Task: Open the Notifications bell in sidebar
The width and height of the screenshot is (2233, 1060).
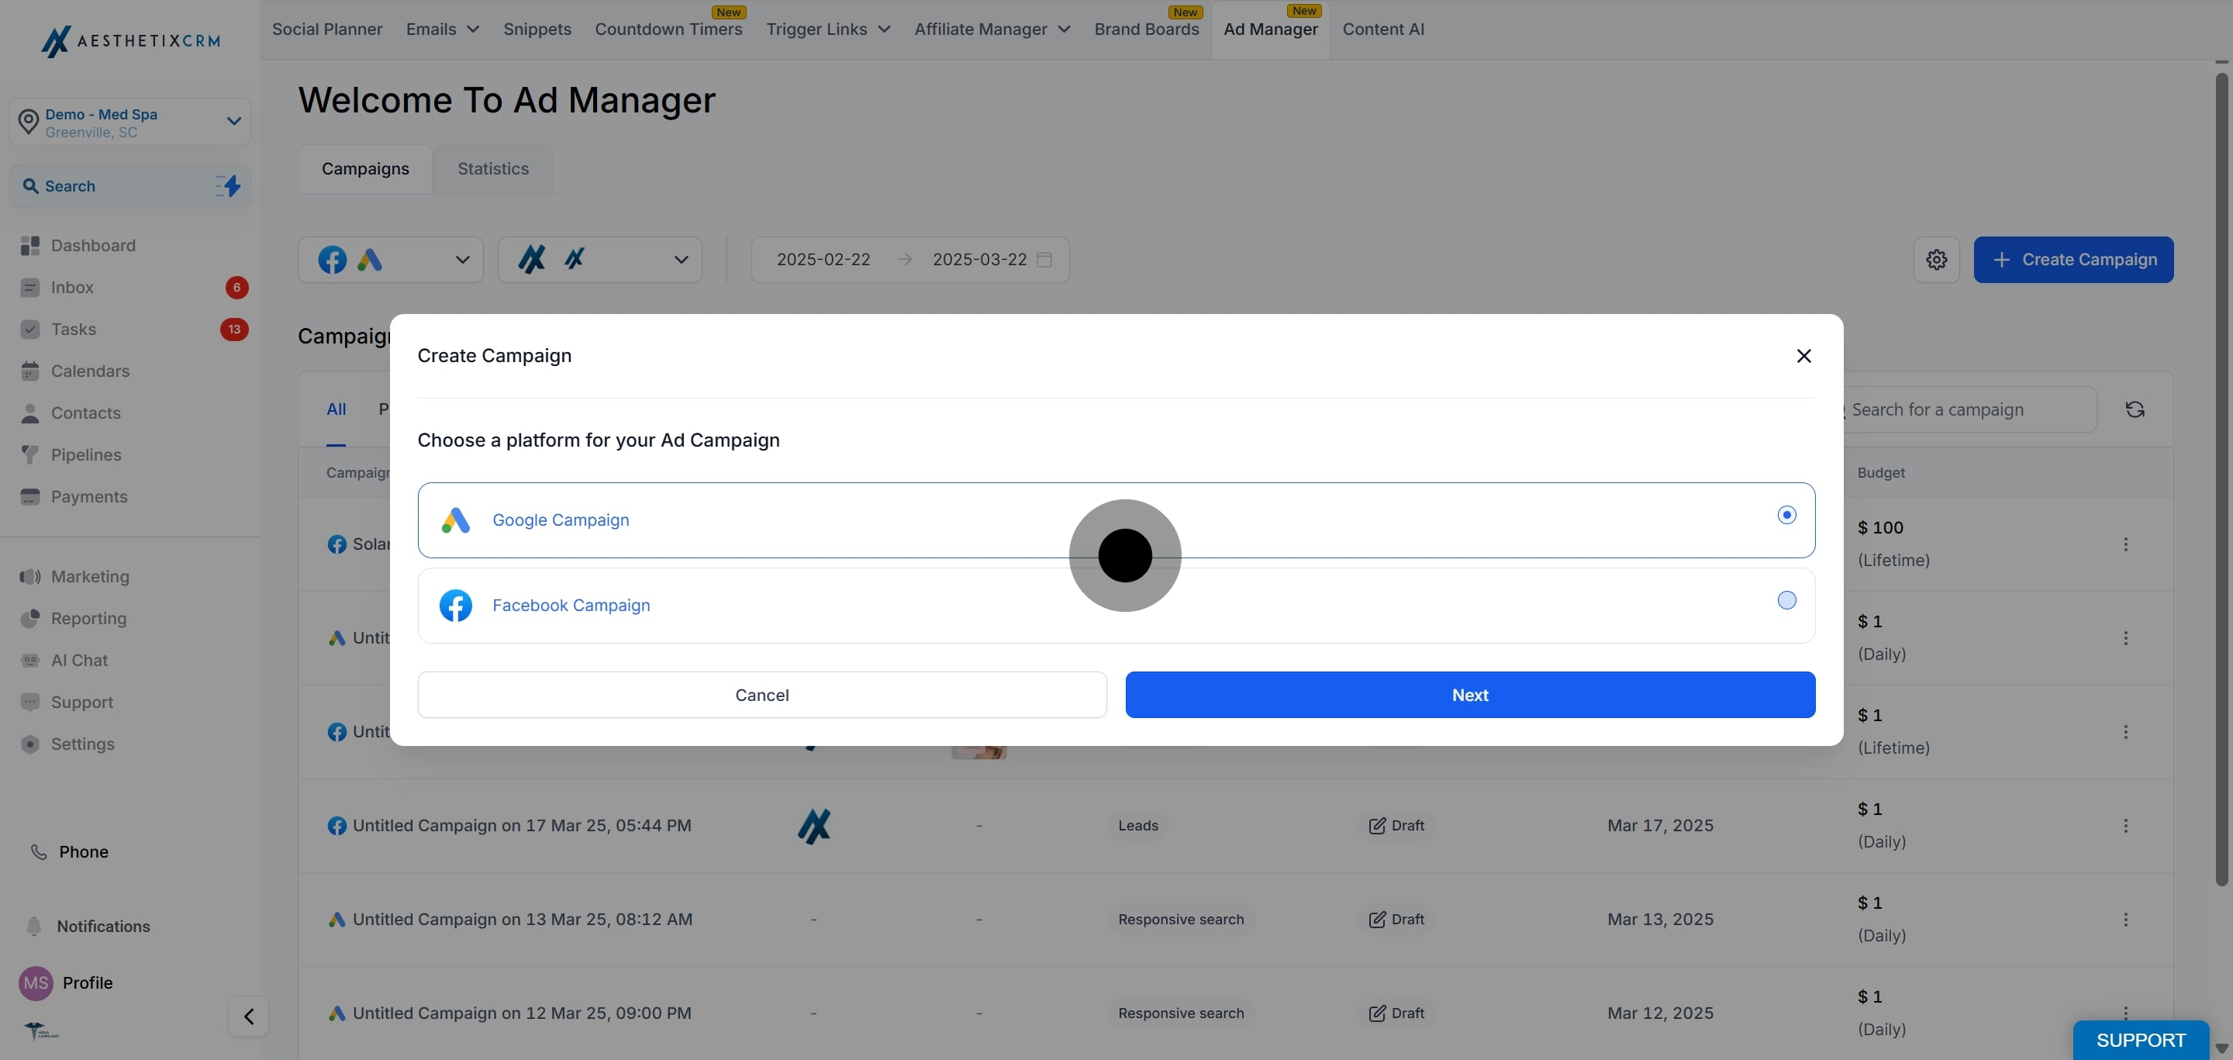Action: pos(34,927)
